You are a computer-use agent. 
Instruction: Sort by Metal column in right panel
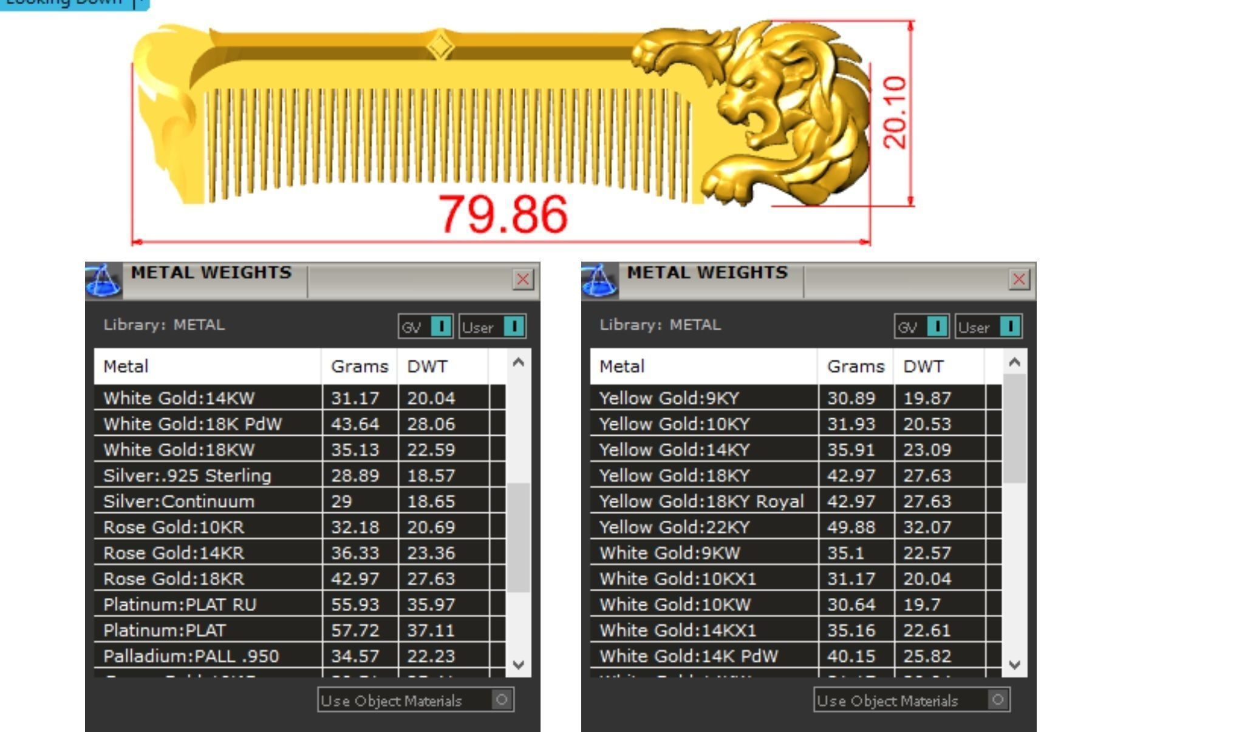704,366
